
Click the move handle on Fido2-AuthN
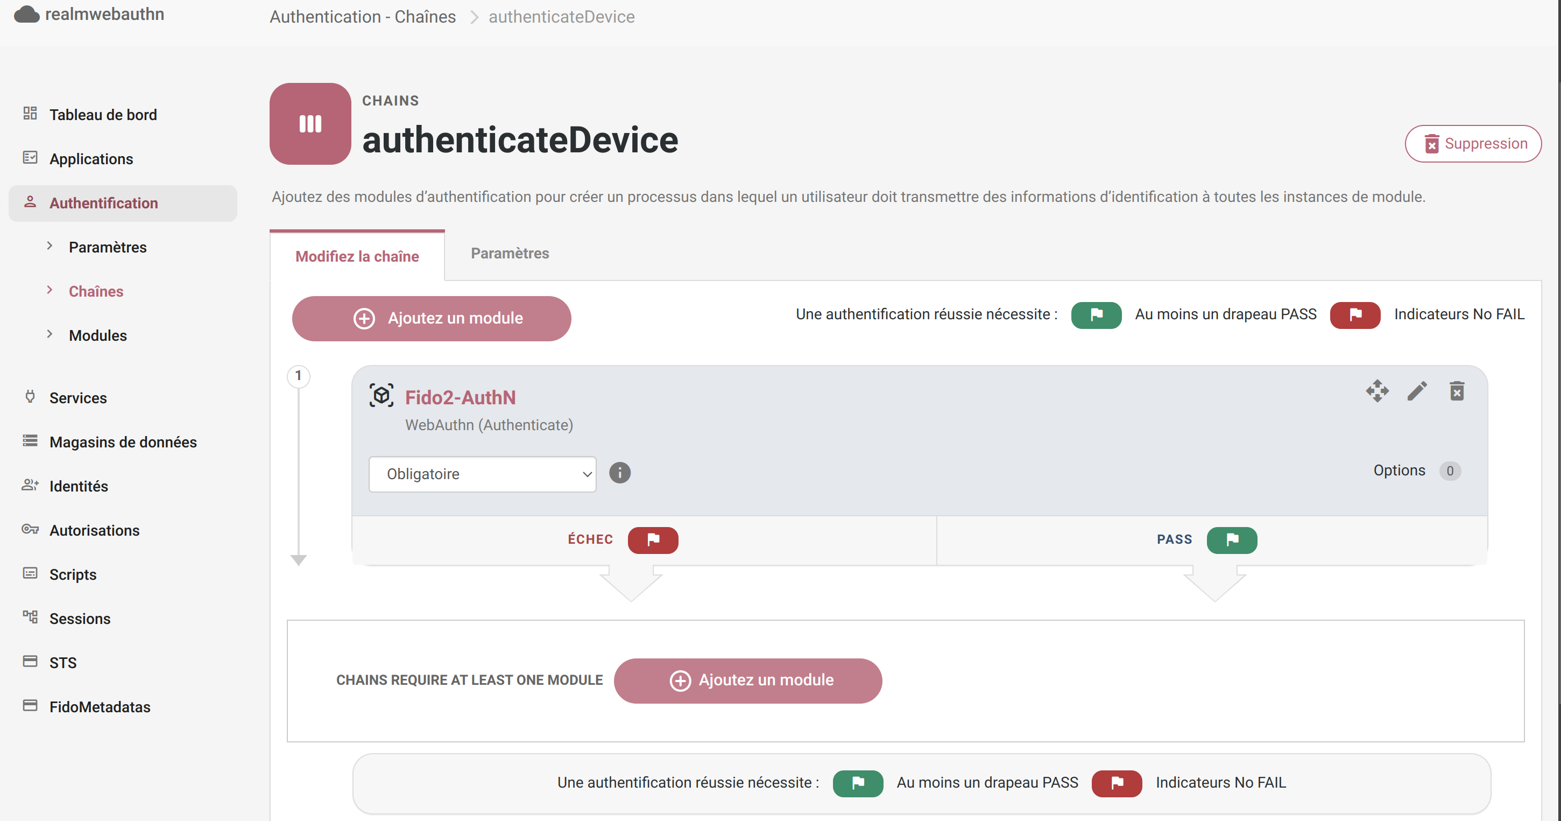pos(1378,391)
